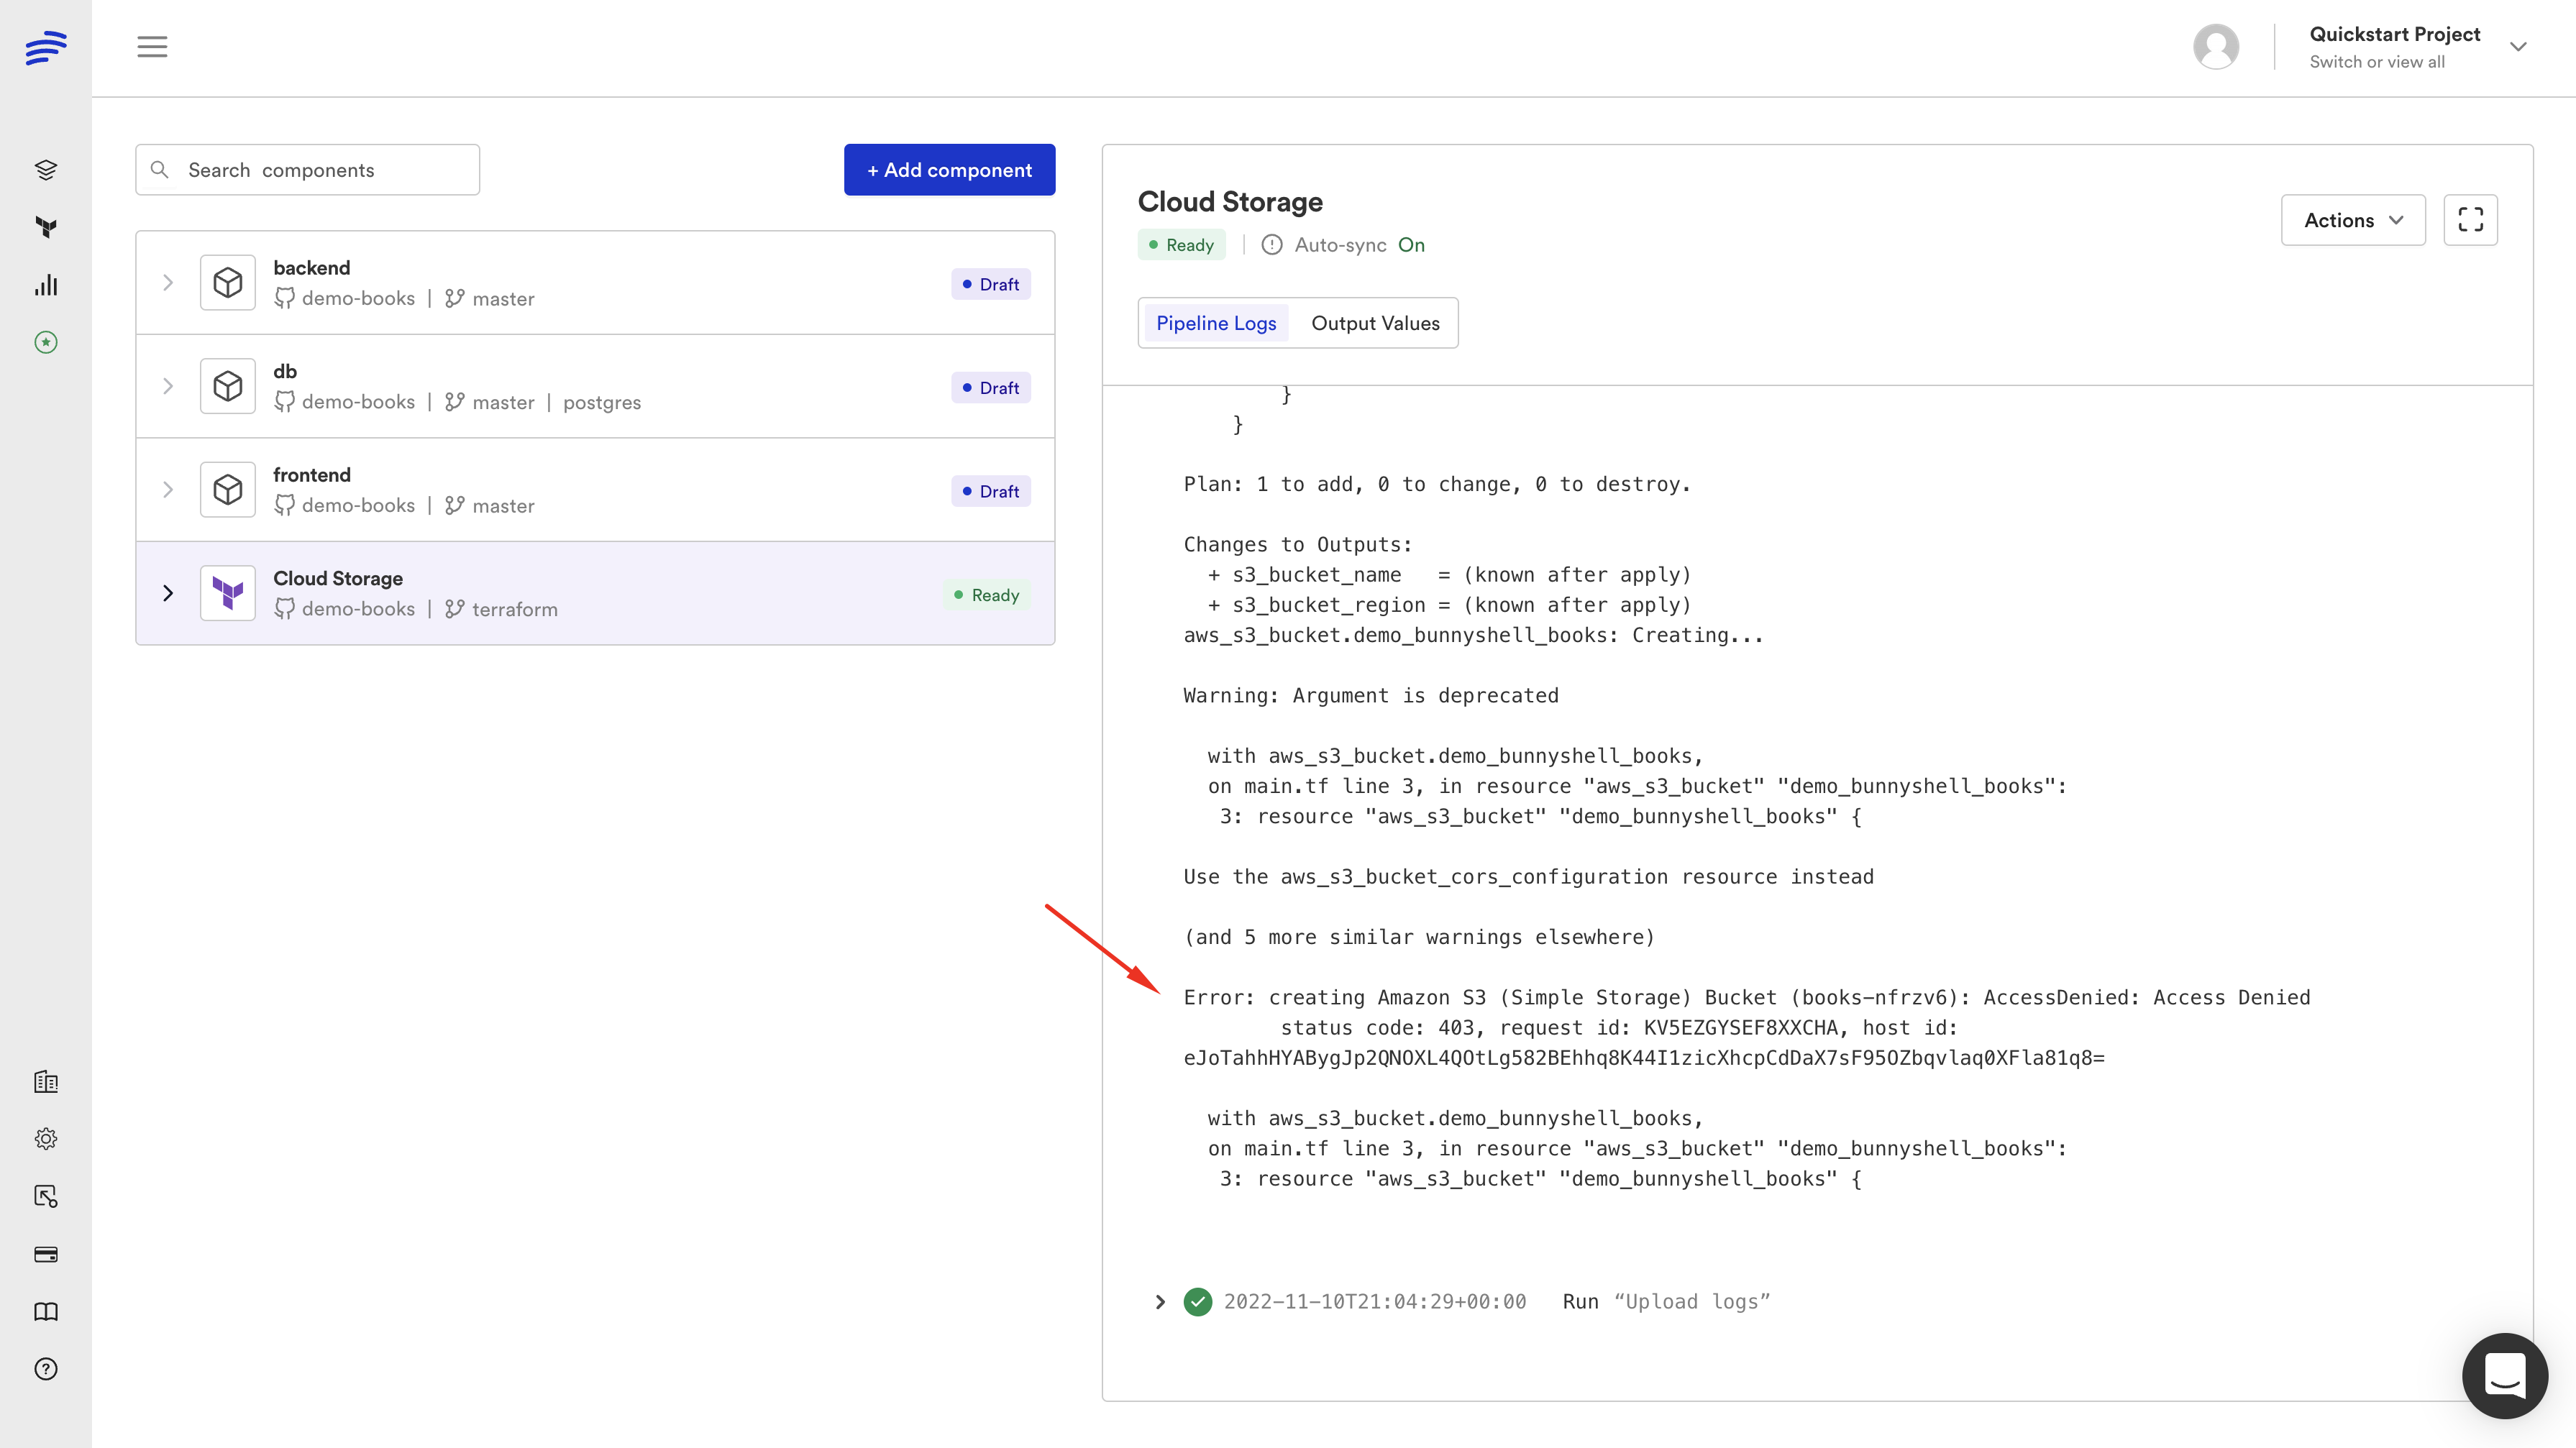
Task: Expand the backend component row
Action: [x=168, y=283]
